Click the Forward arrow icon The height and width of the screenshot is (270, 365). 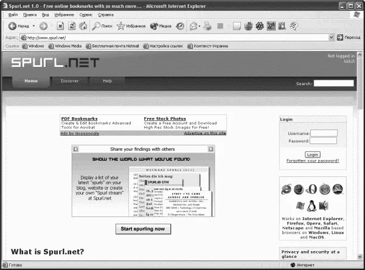[x=43, y=26]
